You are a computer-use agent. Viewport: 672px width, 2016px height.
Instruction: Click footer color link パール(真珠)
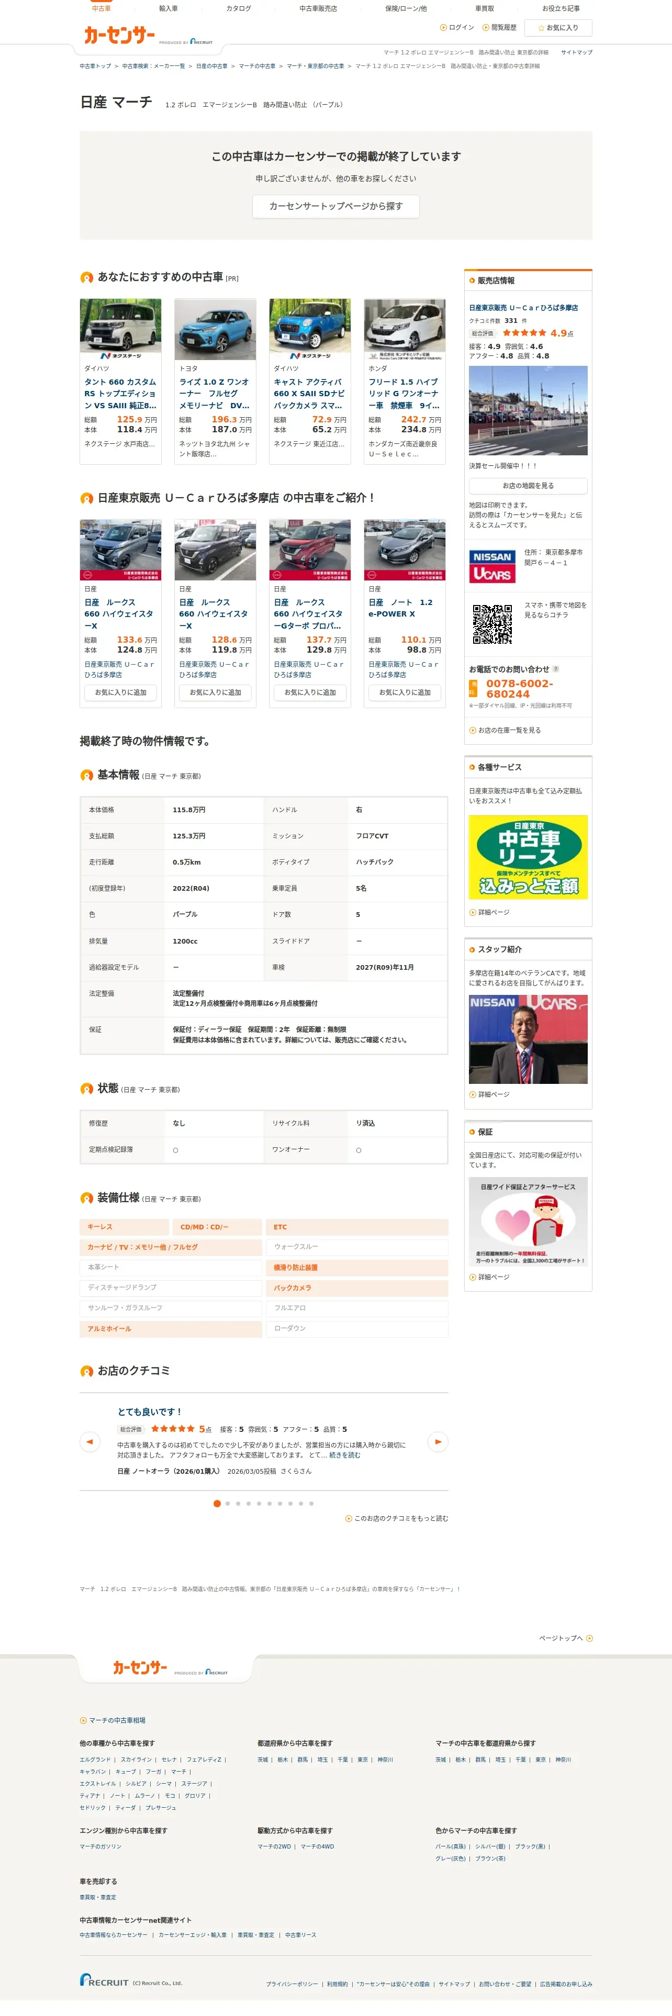click(450, 1846)
